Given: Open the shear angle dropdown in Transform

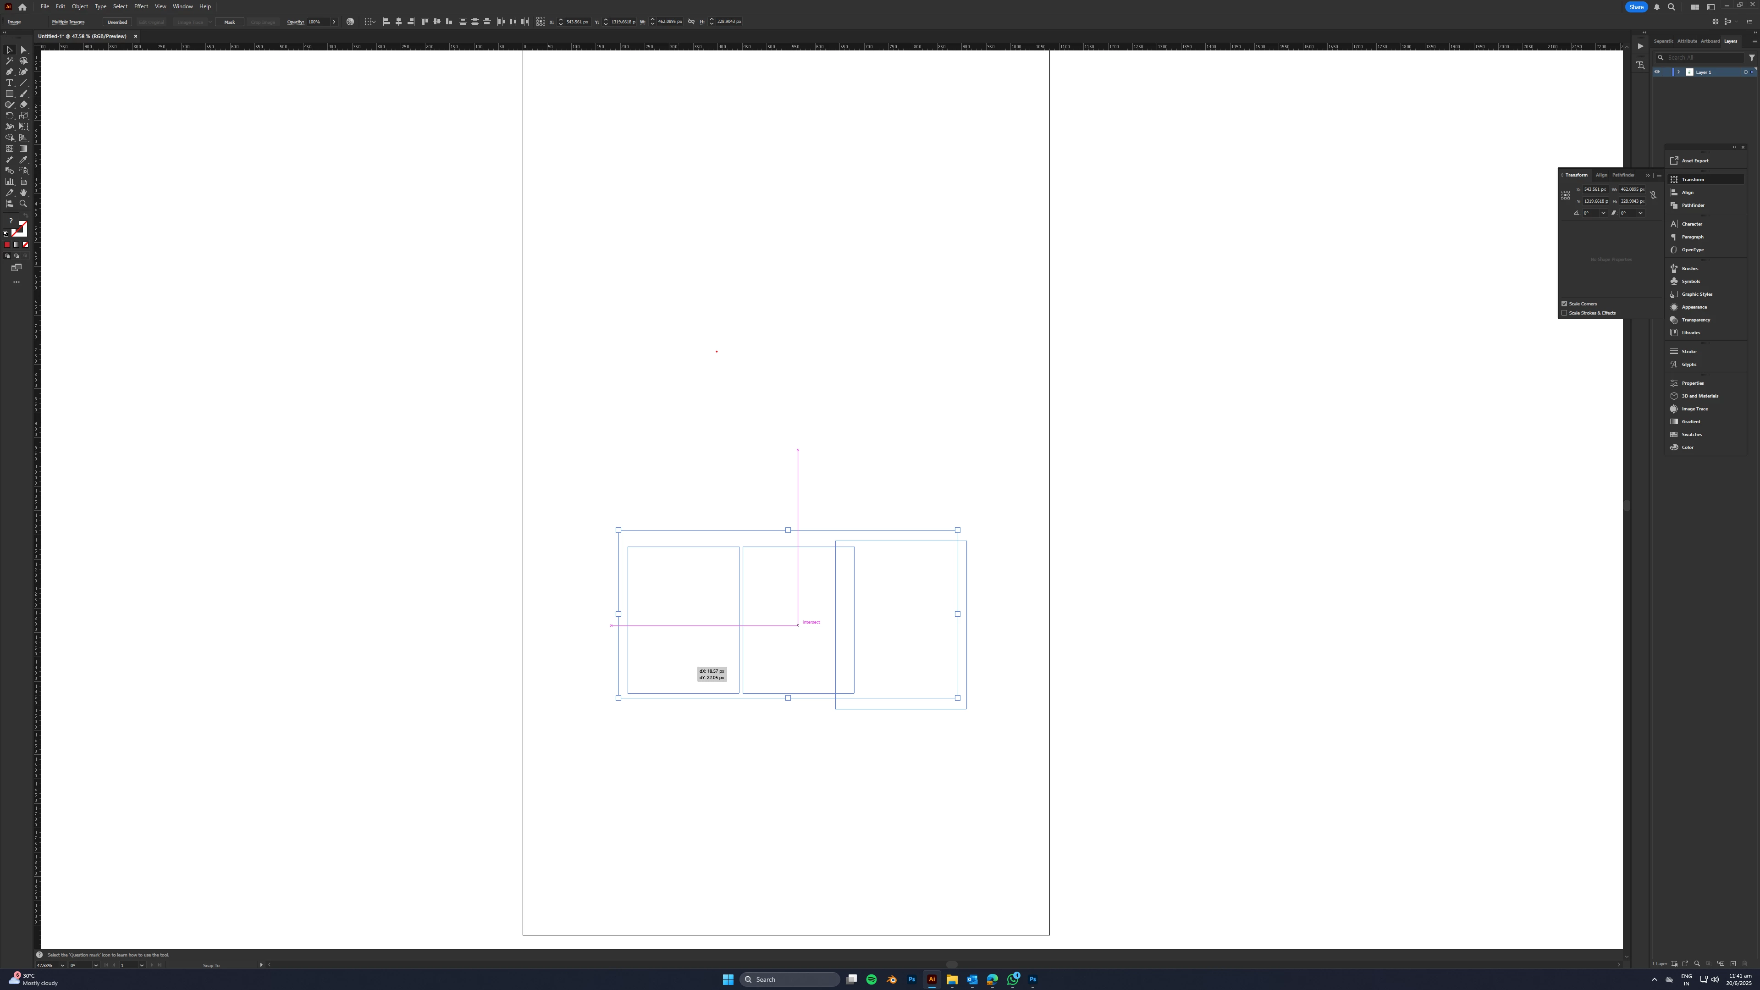Looking at the screenshot, I should pyautogui.click(x=1640, y=213).
